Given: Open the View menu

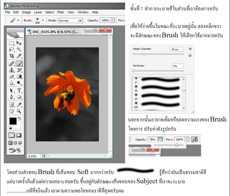Looking at the screenshot, I should pos(71,12).
